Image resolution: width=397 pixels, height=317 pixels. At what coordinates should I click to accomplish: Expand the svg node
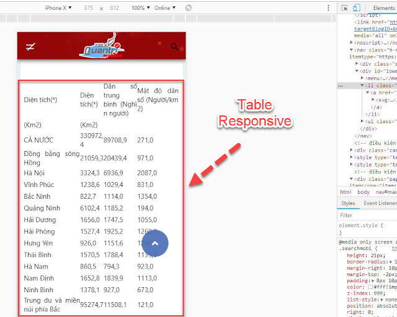(373, 100)
